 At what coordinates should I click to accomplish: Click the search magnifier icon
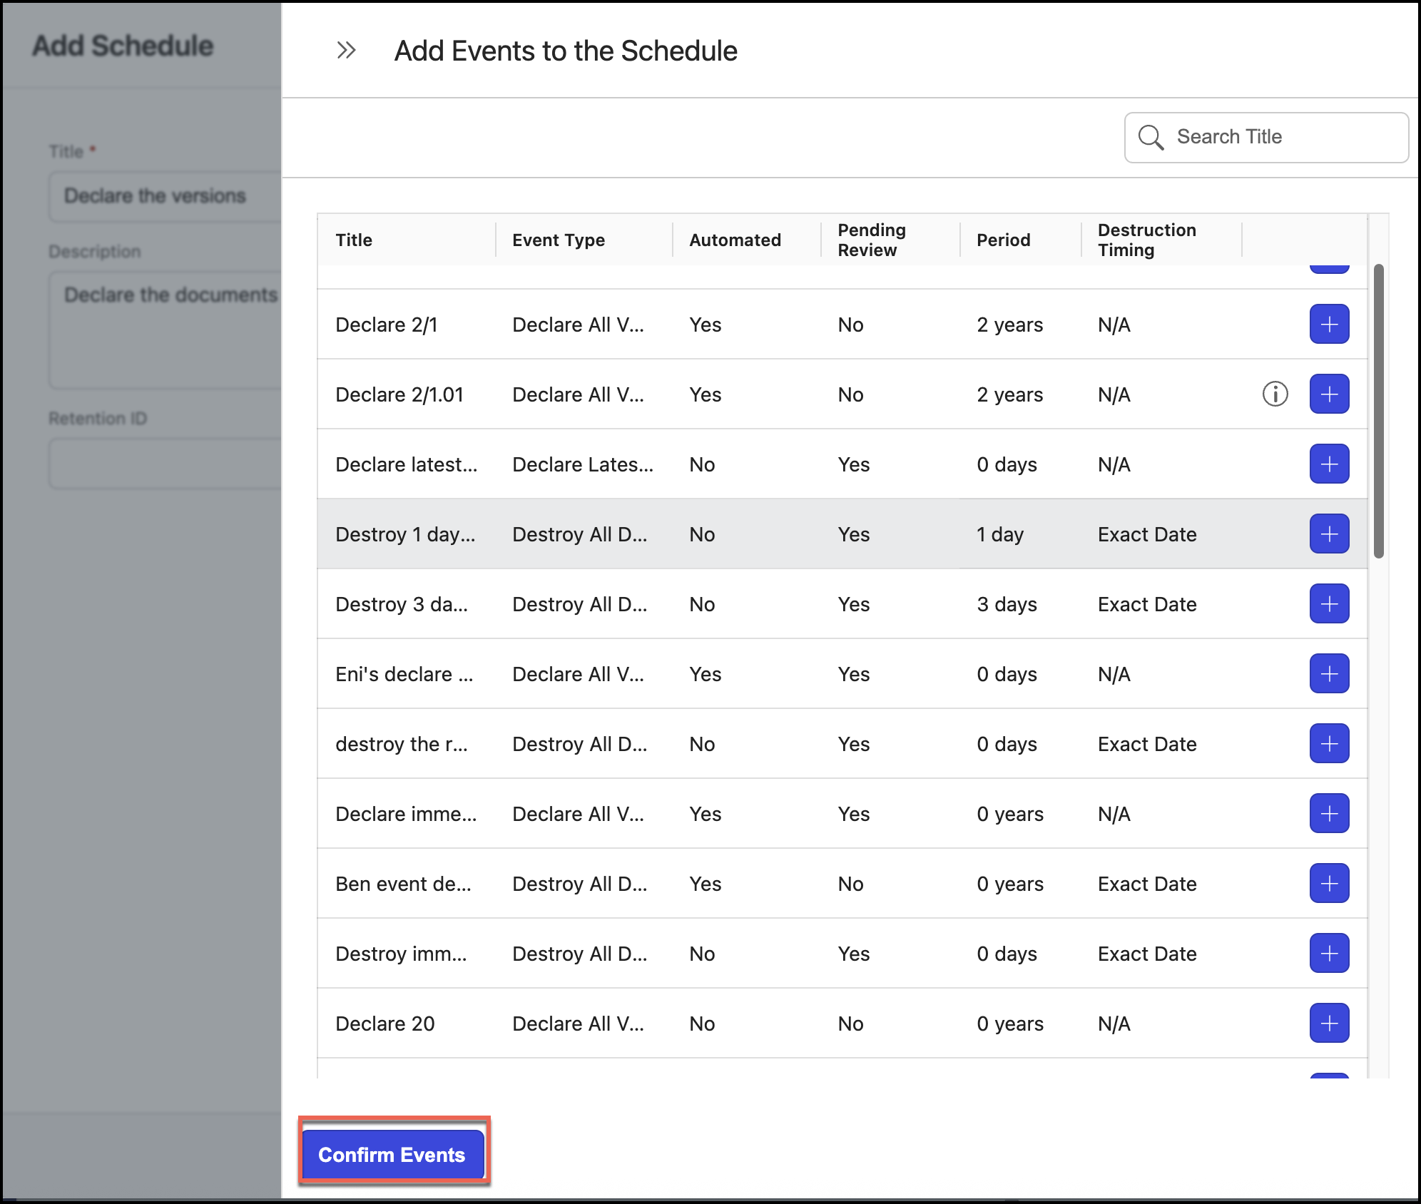[1150, 137]
